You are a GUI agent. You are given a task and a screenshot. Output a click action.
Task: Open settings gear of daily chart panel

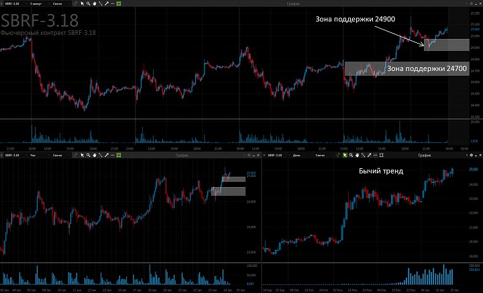(472, 155)
